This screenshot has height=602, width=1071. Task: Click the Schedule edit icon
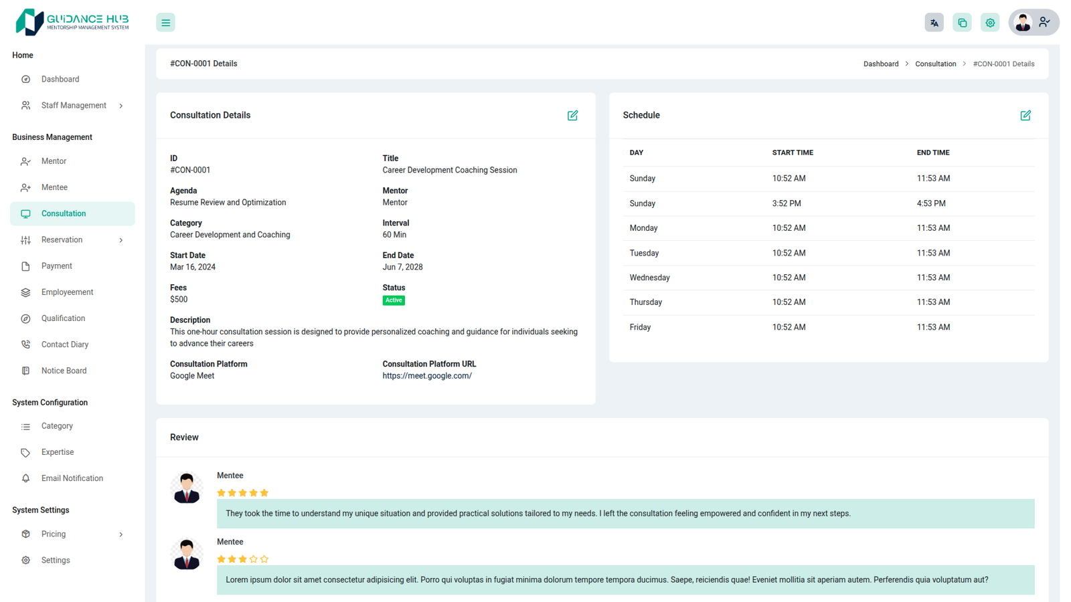pyautogui.click(x=1025, y=116)
